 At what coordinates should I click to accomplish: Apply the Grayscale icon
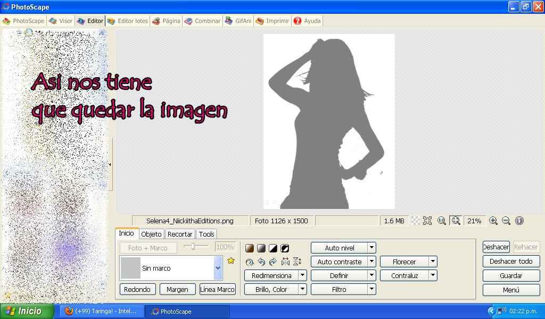click(261, 248)
